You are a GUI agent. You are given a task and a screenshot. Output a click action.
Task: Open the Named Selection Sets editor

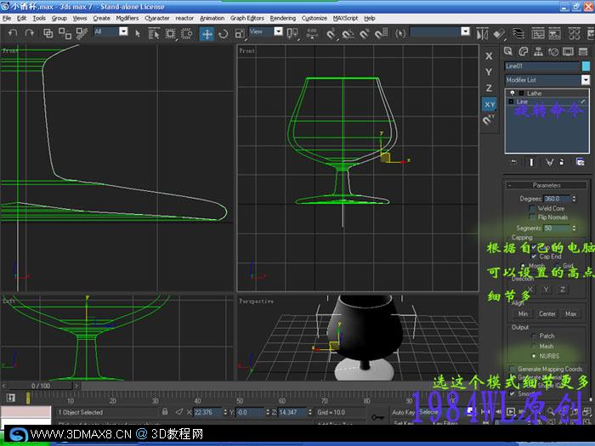[400, 34]
